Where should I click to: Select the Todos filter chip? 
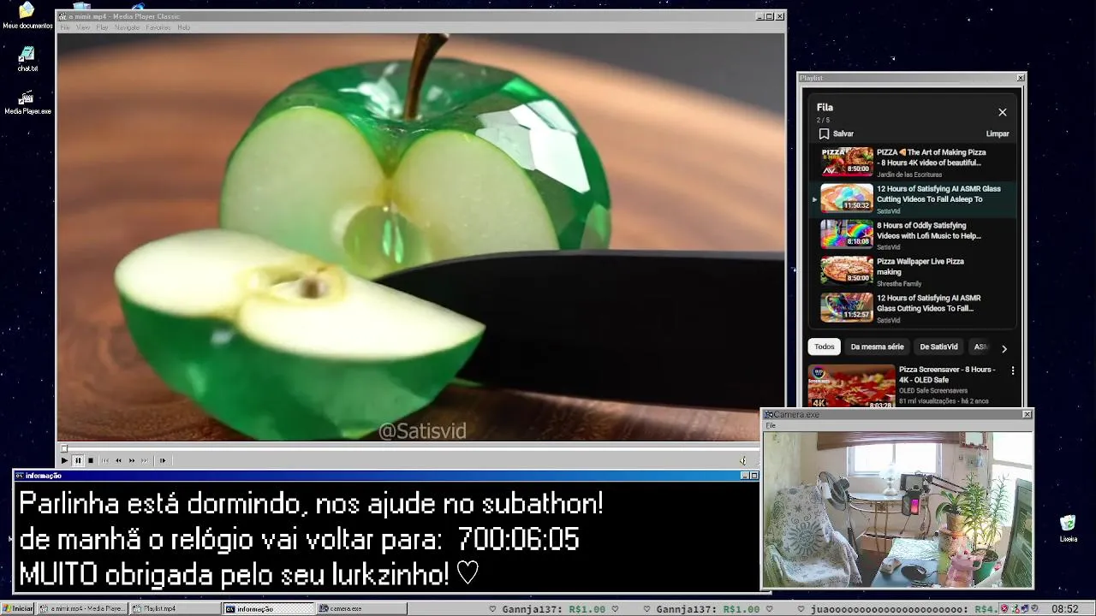coord(825,346)
